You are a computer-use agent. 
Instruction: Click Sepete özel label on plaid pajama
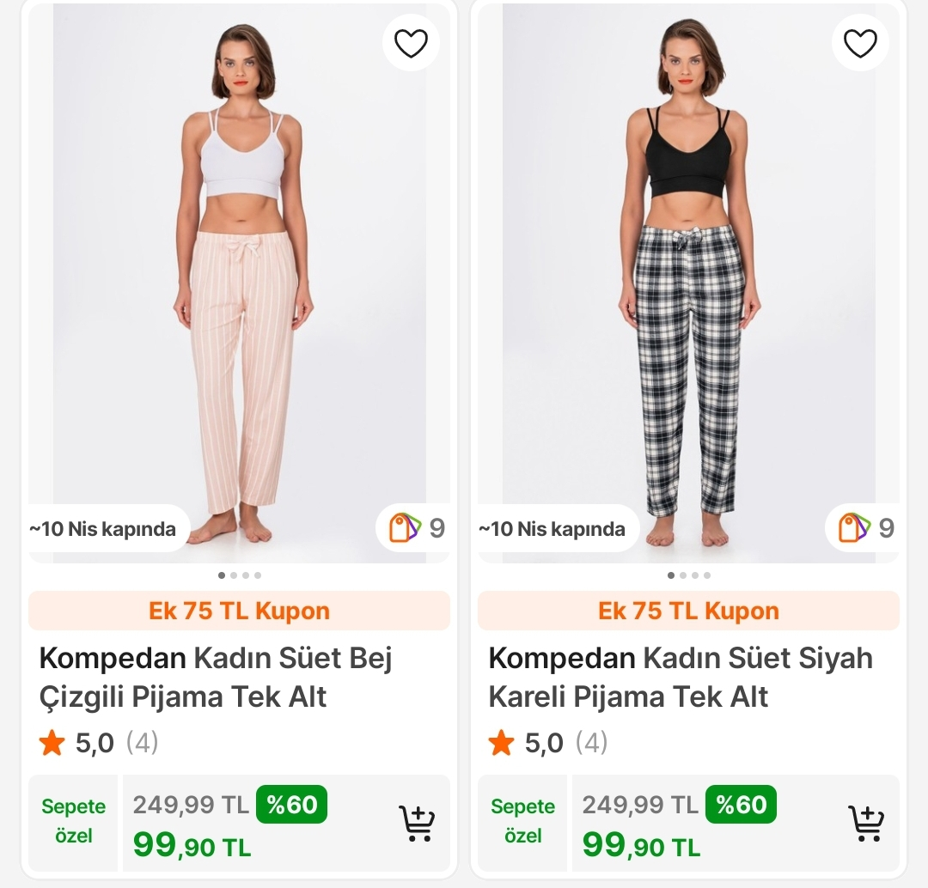pos(522,821)
